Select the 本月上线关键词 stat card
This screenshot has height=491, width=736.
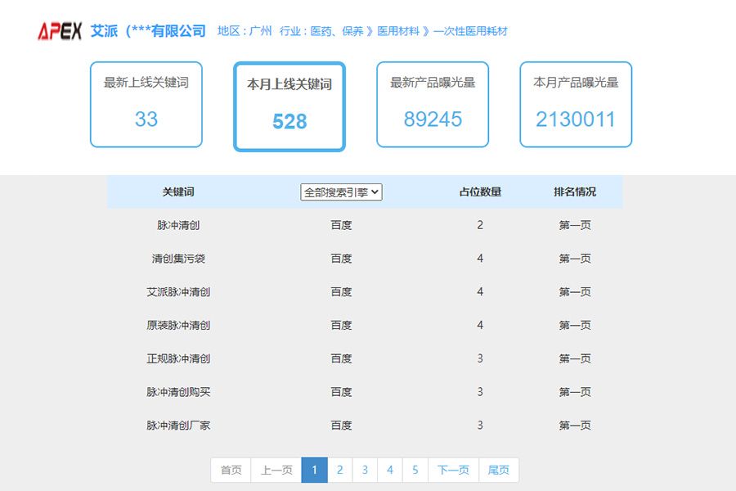[289, 105]
